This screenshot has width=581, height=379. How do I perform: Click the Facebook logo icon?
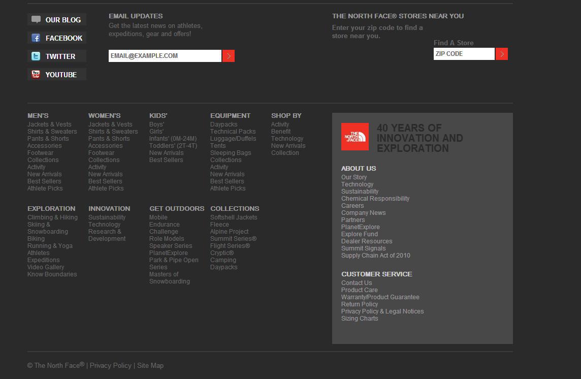point(36,38)
